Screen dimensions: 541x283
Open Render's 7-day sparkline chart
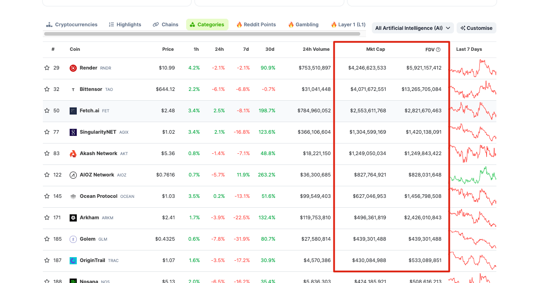pos(473,68)
